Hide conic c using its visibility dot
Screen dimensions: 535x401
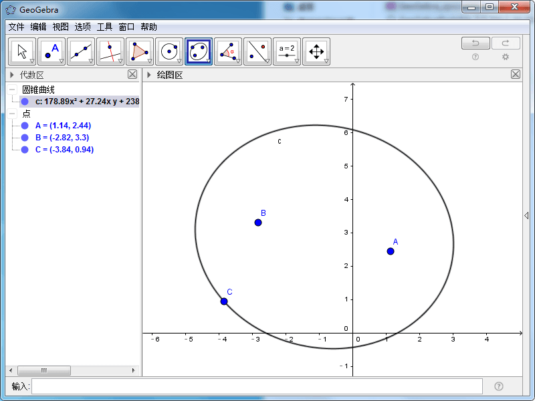pyautogui.click(x=25, y=102)
